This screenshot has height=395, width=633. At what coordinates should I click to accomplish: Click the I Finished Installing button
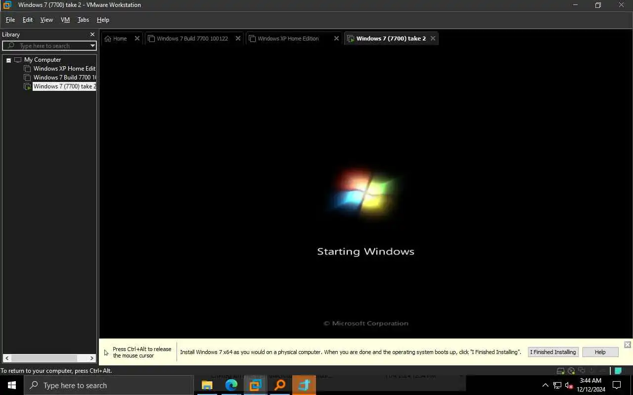point(553,352)
